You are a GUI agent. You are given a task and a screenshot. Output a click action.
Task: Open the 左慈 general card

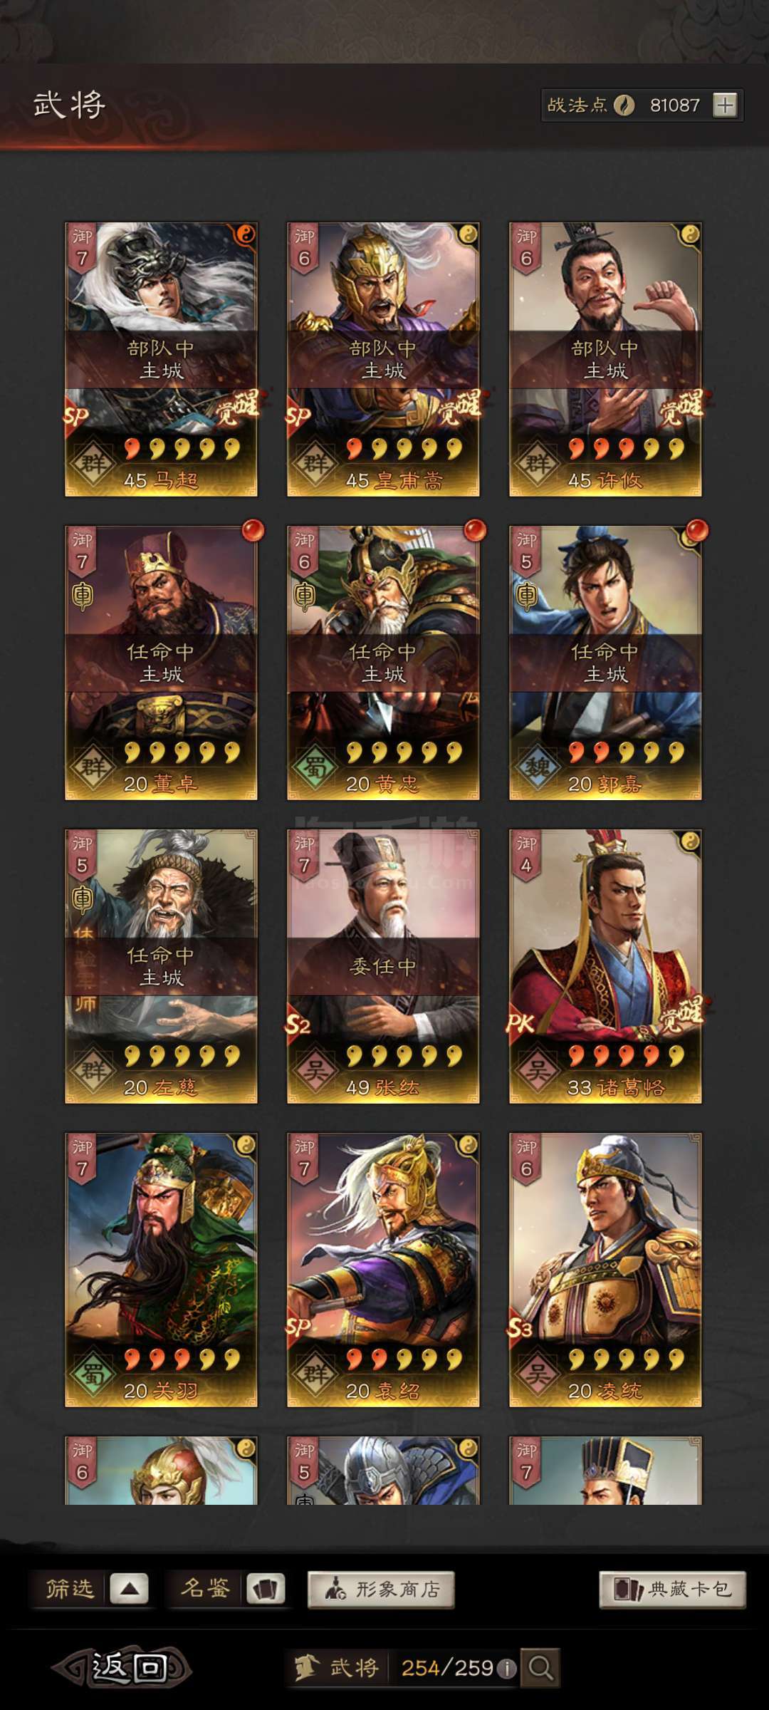[161, 966]
